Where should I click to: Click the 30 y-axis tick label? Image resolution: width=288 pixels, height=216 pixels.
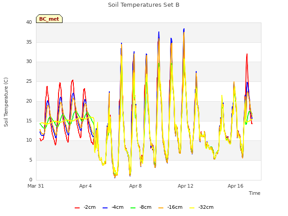point(29,62)
